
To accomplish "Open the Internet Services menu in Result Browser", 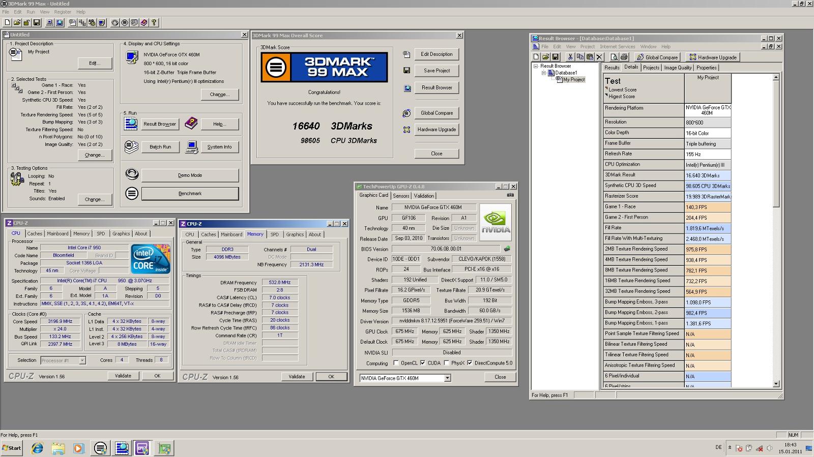I will (617, 47).
